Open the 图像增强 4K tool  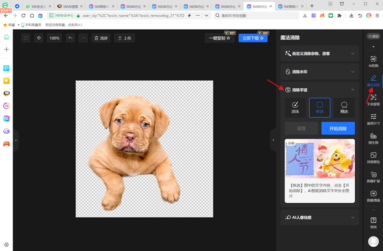click(x=373, y=196)
